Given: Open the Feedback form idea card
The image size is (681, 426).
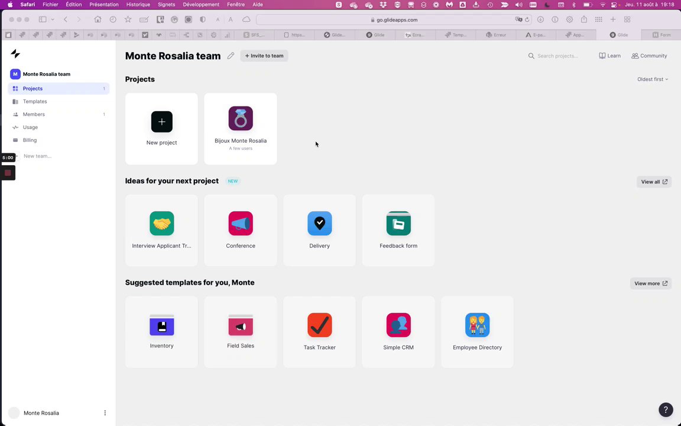Looking at the screenshot, I should [x=398, y=230].
